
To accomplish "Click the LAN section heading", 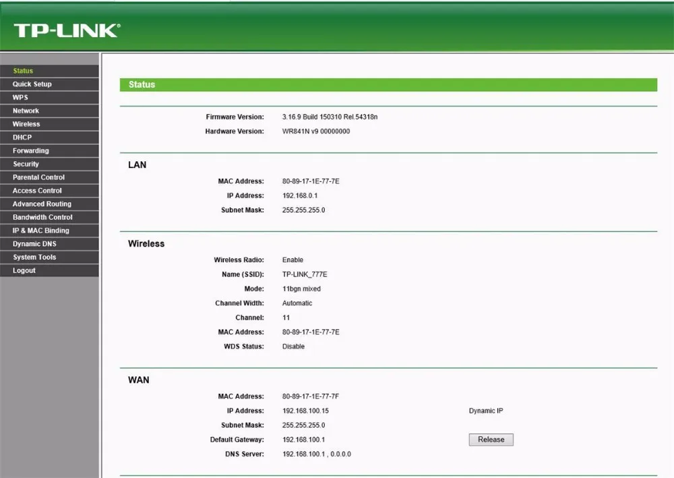I will (137, 165).
